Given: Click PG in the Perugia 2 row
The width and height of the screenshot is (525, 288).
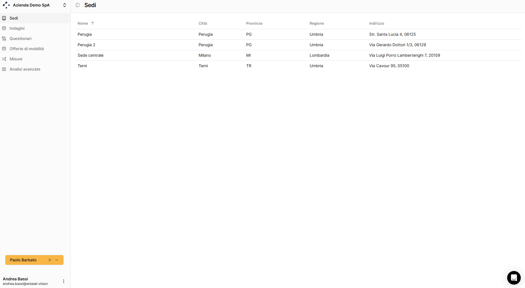Looking at the screenshot, I should (249, 45).
